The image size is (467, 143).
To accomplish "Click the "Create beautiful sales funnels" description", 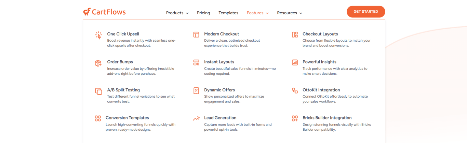I will click(x=240, y=71).
